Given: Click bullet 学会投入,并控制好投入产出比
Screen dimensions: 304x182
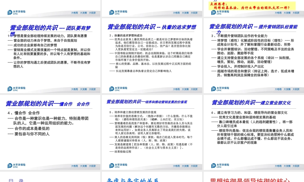Looking at the screenshot, I should [x=237, y=66].
